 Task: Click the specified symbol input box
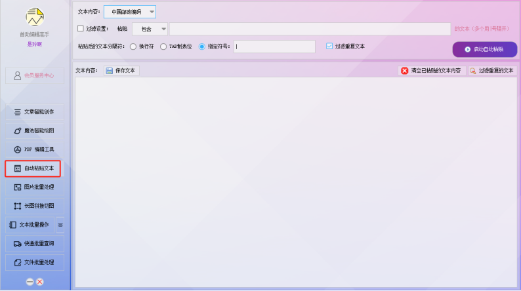coord(274,47)
